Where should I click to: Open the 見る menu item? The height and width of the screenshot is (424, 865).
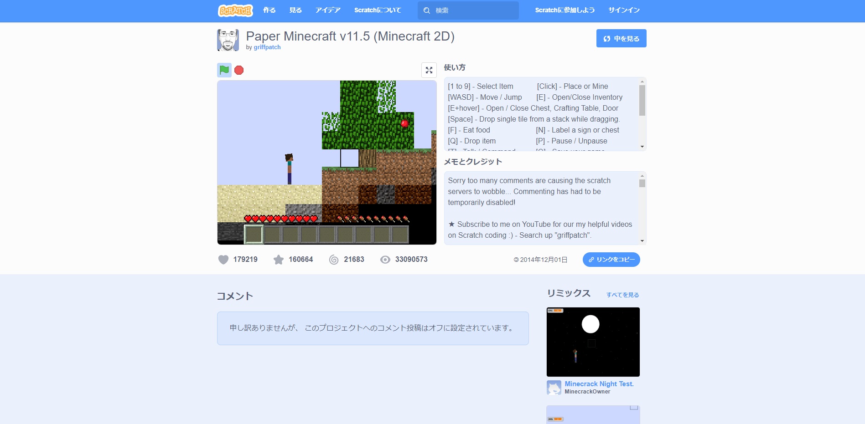(x=295, y=10)
